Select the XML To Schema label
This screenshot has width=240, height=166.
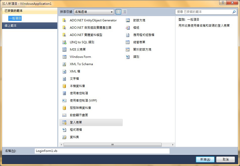pos(81,64)
